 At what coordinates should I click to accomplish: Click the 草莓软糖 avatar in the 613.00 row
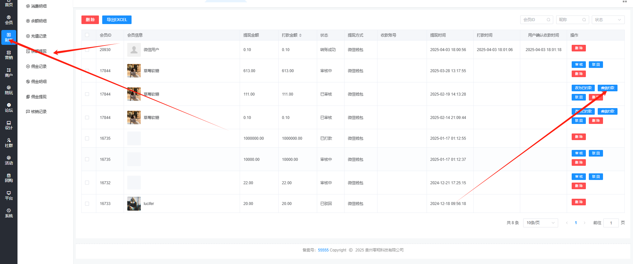(134, 71)
